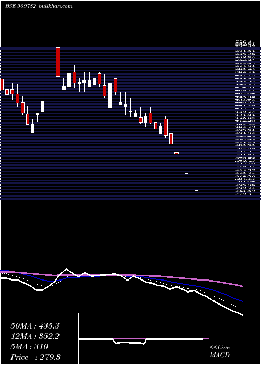Click the tallest red candle at chart top
Screen dimensions: 261x365
pyautogui.click(x=58, y=62)
